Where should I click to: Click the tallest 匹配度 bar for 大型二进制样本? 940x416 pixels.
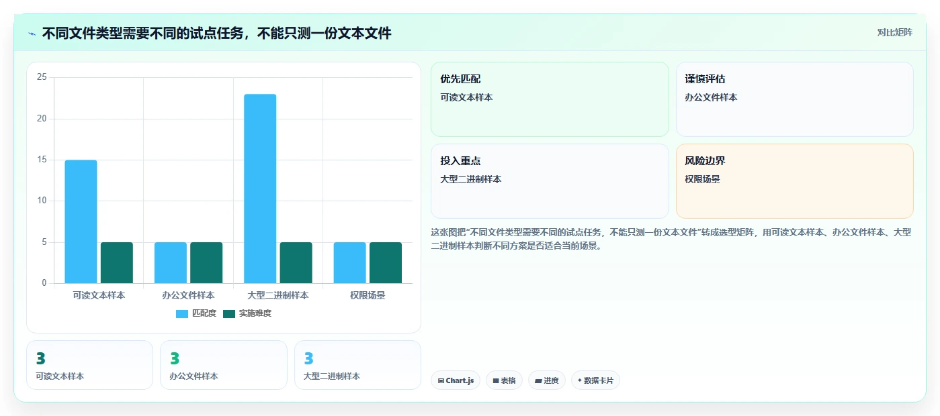pyautogui.click(x=260, y=189)
